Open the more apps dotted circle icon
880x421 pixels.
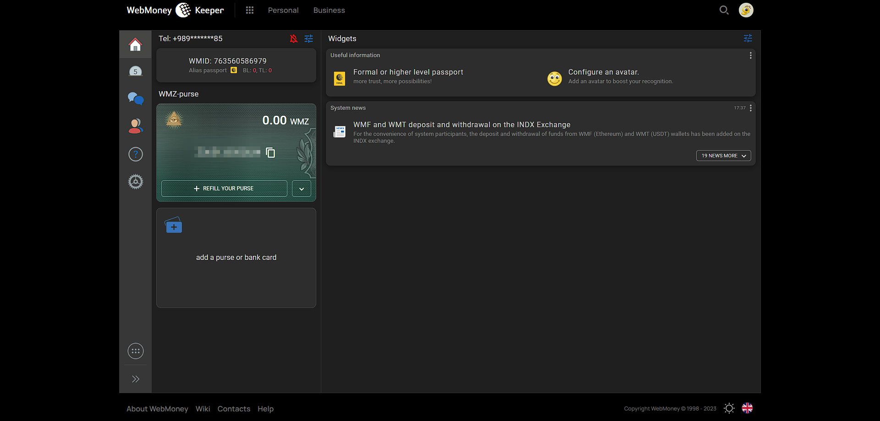[135, 351]
